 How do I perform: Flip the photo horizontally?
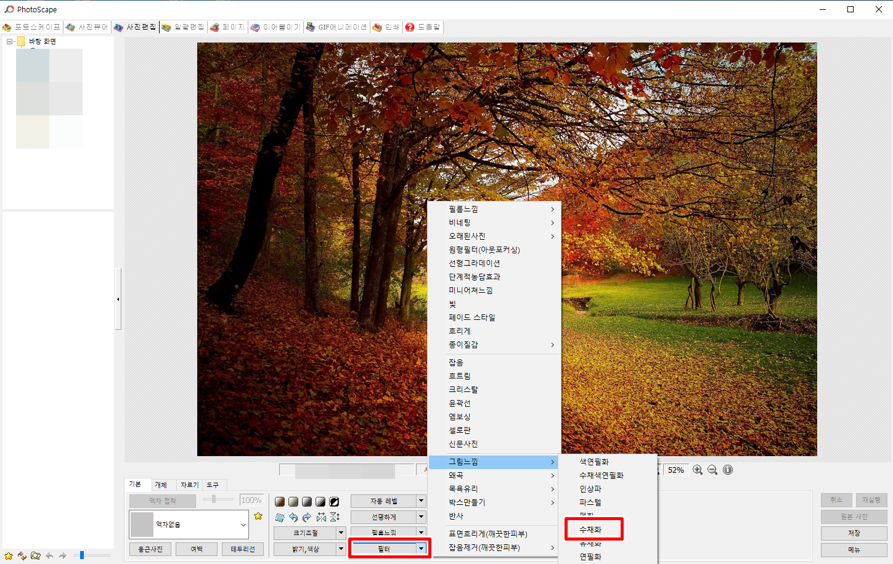click(x=321, y=517)
